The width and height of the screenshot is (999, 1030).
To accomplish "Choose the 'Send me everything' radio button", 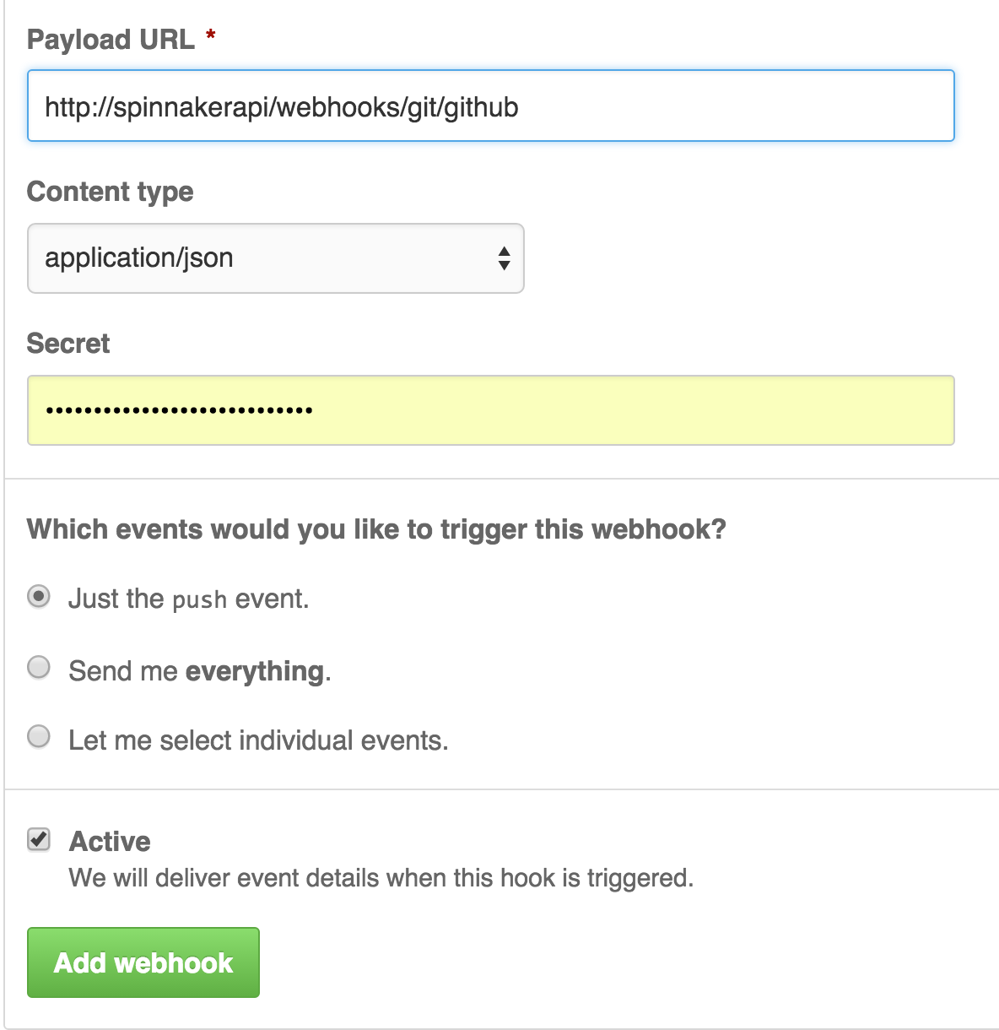I will point(39,667).
